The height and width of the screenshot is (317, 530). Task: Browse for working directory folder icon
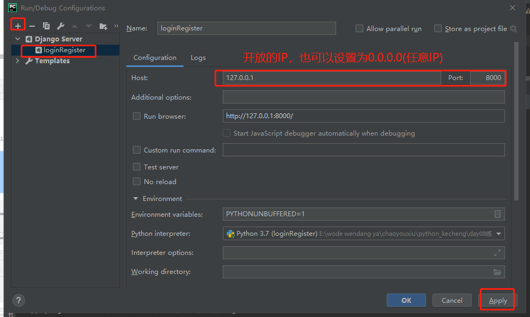coord(497,272)
